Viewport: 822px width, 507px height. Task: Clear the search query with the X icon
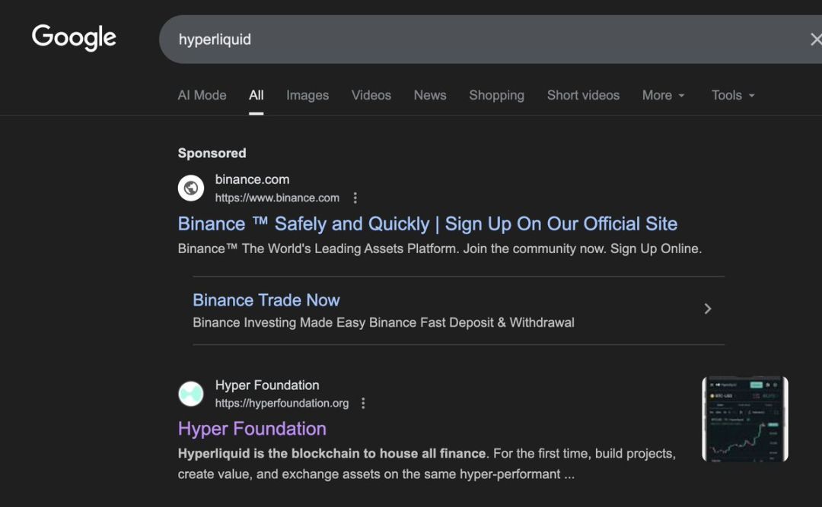(x=816, y=39)
